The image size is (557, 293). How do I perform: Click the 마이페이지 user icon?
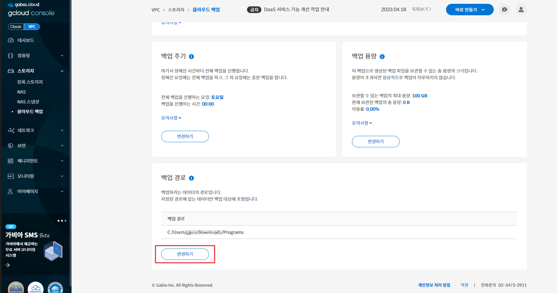(x=10, y=192)
